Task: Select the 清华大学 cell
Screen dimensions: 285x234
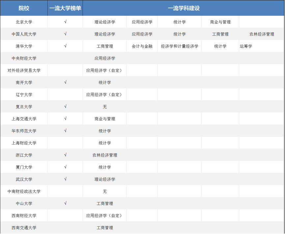Action: pyautogui.click(x=24, y=46)
